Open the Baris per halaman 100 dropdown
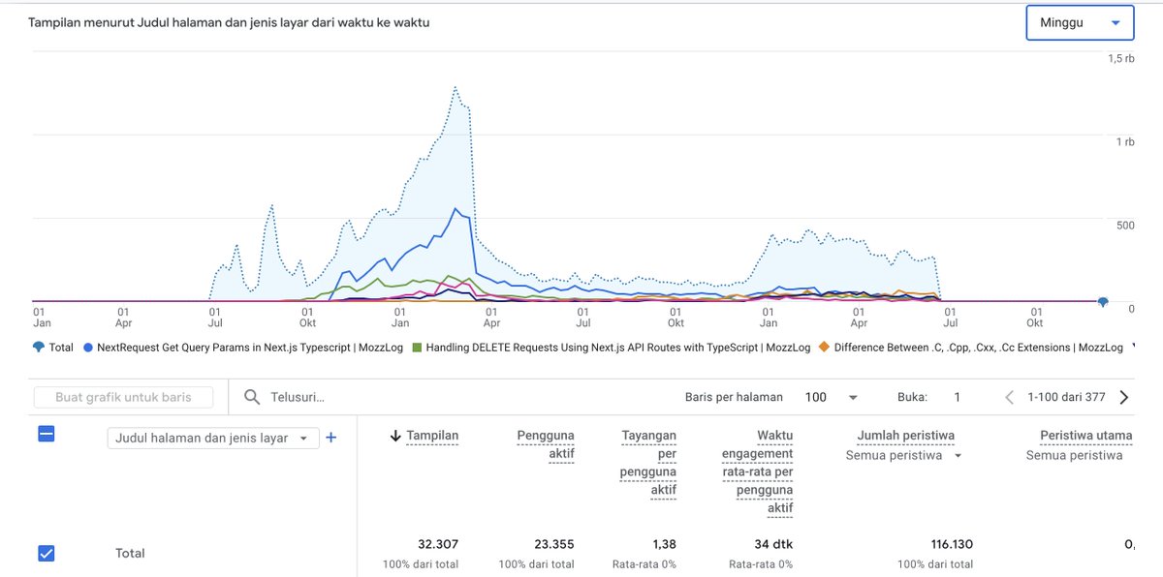The image size is (1163, 577). coord(832,397)
